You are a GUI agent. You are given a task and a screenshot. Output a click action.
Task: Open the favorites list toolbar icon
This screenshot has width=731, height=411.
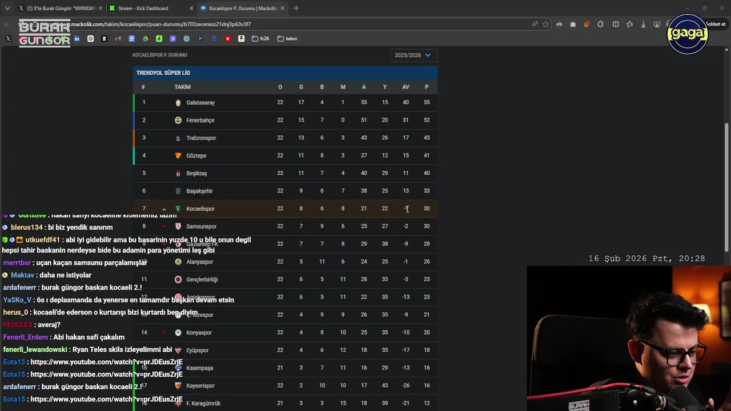(x=629, y=24)
